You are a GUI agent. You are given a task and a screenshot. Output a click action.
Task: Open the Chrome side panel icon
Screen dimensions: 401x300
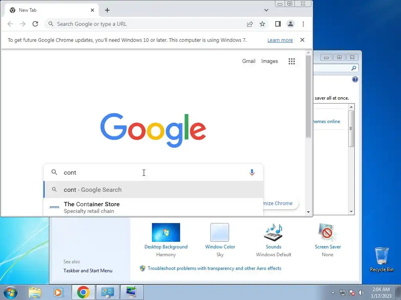[278, 24]
